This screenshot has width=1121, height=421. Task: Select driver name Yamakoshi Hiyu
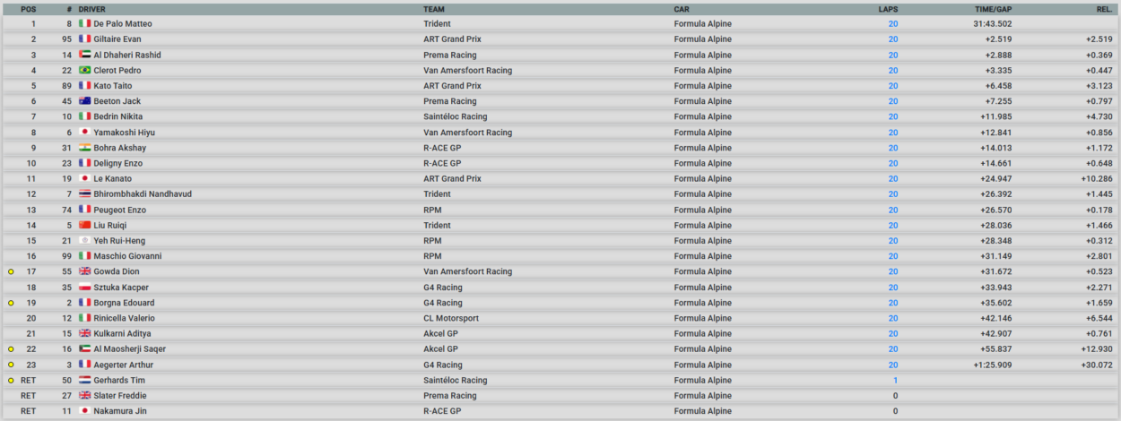[122, 133]
